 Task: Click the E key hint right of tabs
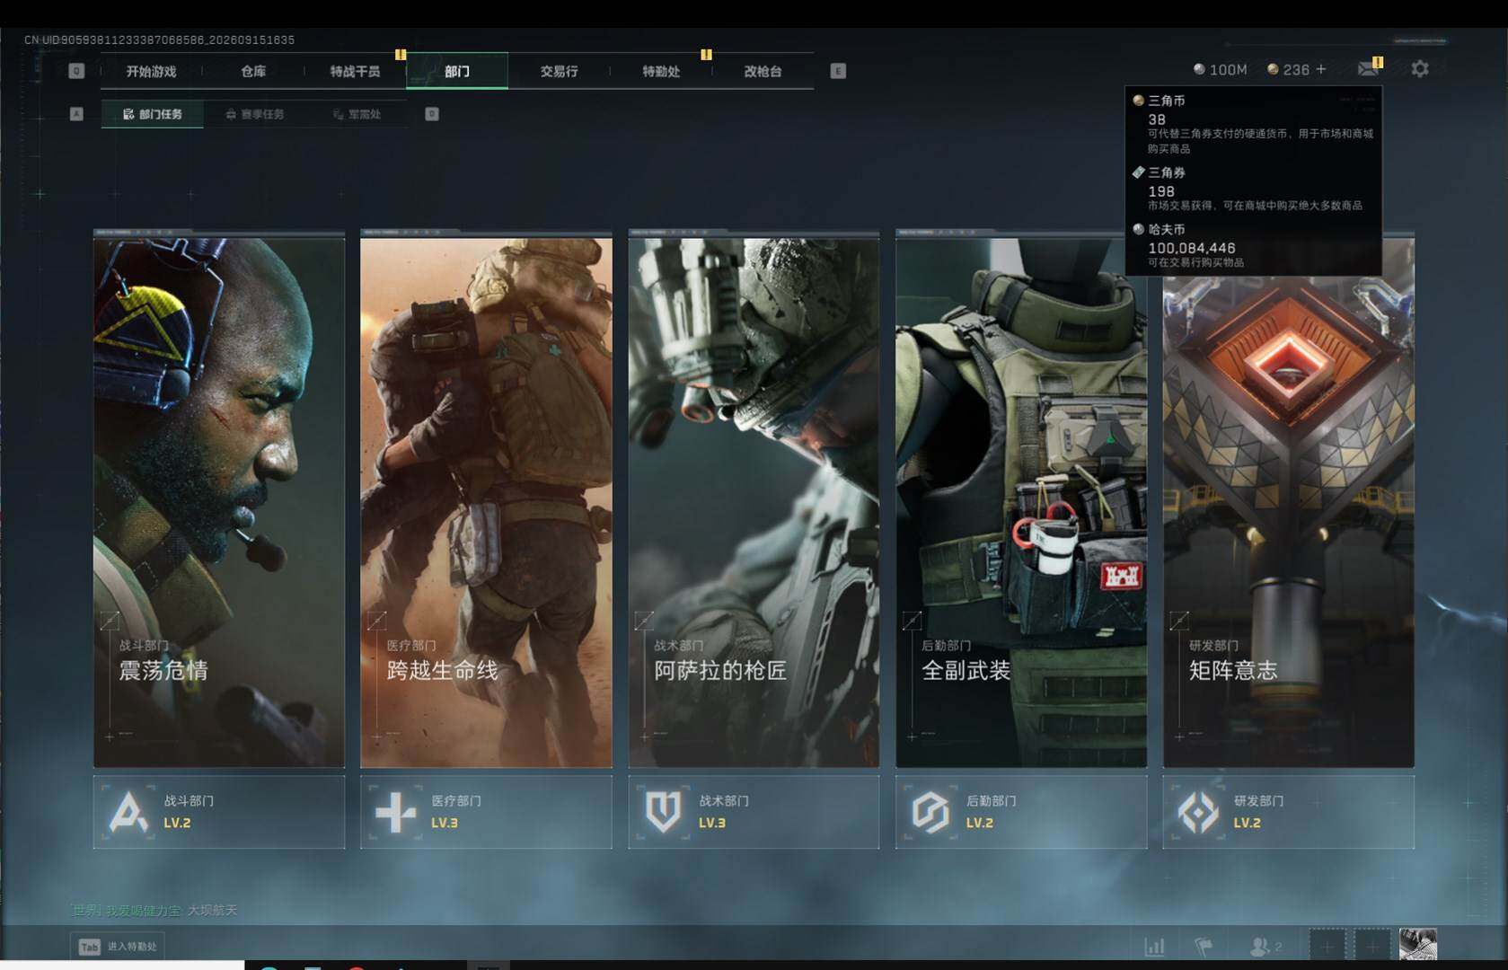coord(838,71)
